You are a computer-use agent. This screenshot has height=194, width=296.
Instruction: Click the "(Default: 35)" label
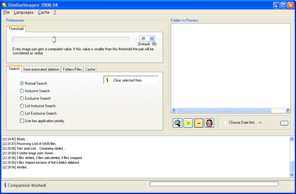click(147, 44)
